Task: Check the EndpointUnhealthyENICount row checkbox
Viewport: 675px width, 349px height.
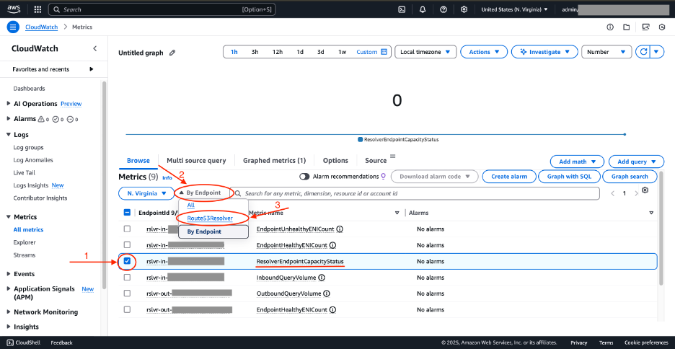Action: 127,229
